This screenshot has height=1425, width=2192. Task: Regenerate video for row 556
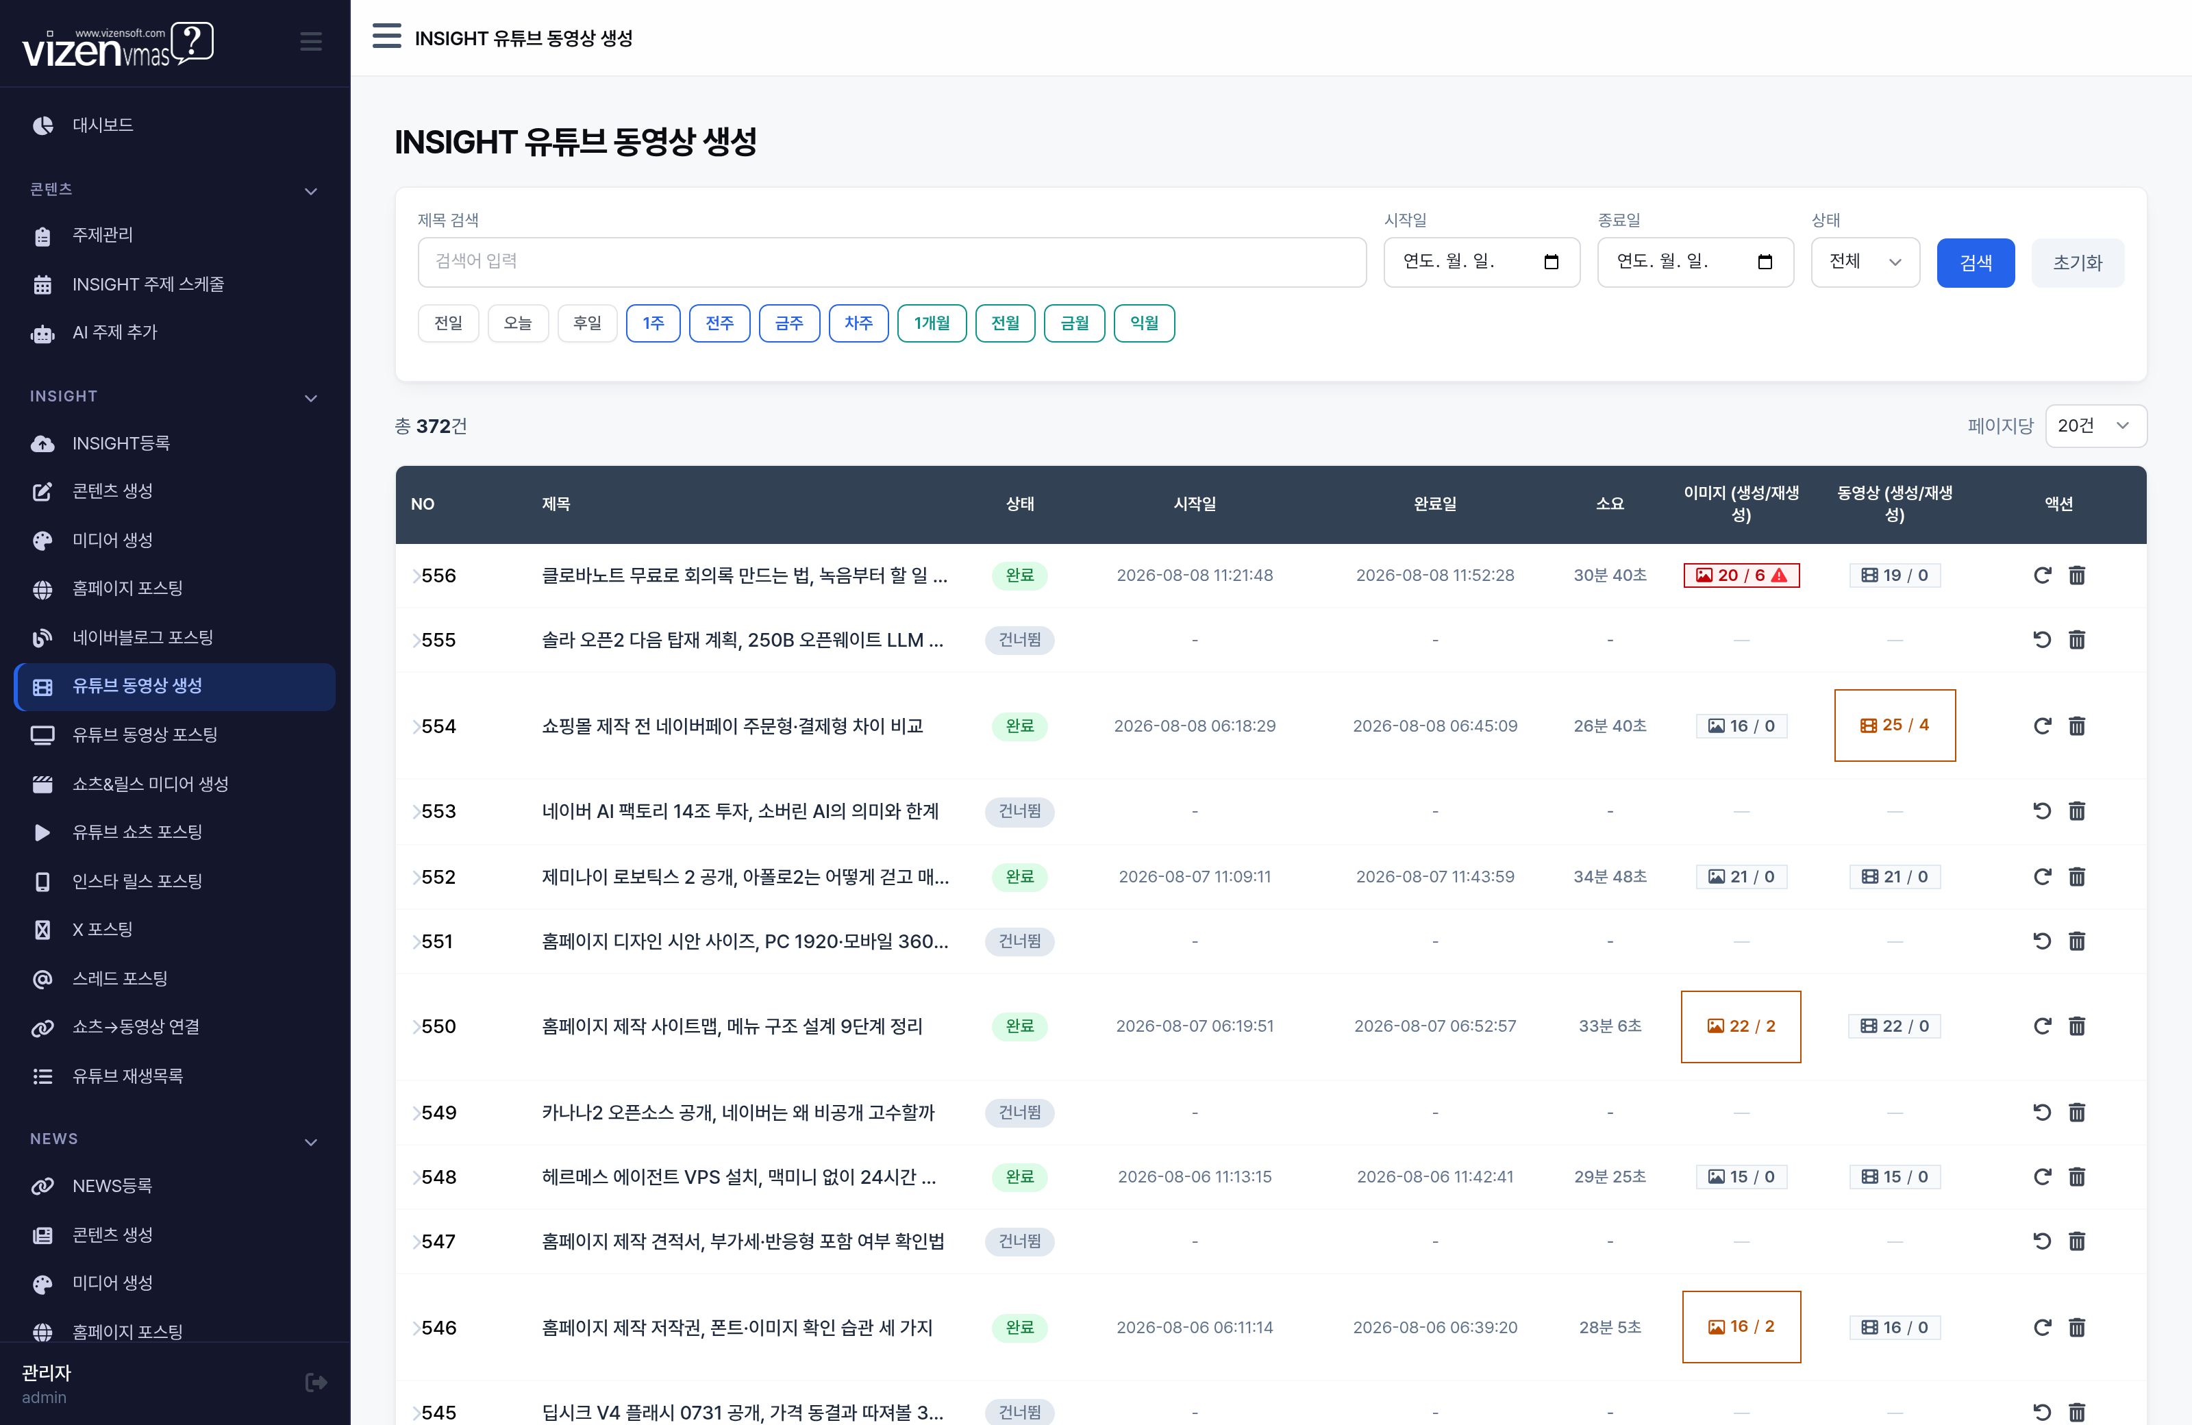point(2042,575)
